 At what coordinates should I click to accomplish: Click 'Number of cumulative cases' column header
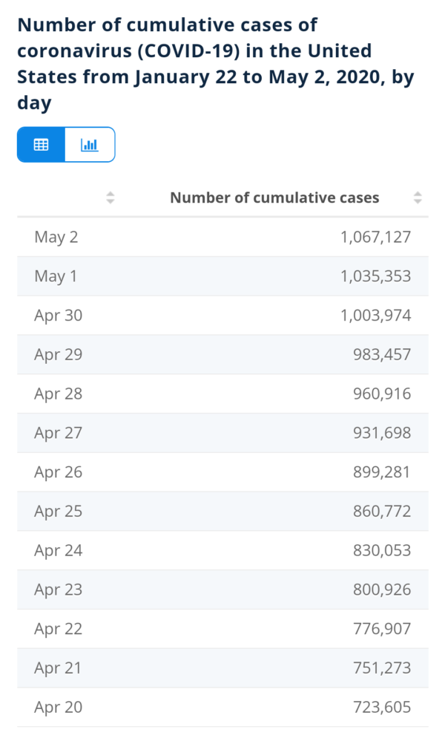coord(274,198)
